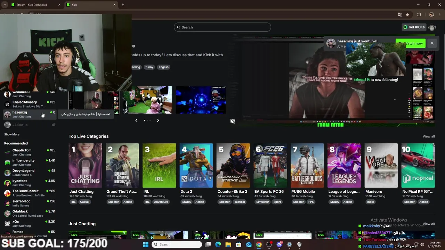Click the volume icon in the system tray
This screenshot has height=250, width=445.
tap(422, 244)
